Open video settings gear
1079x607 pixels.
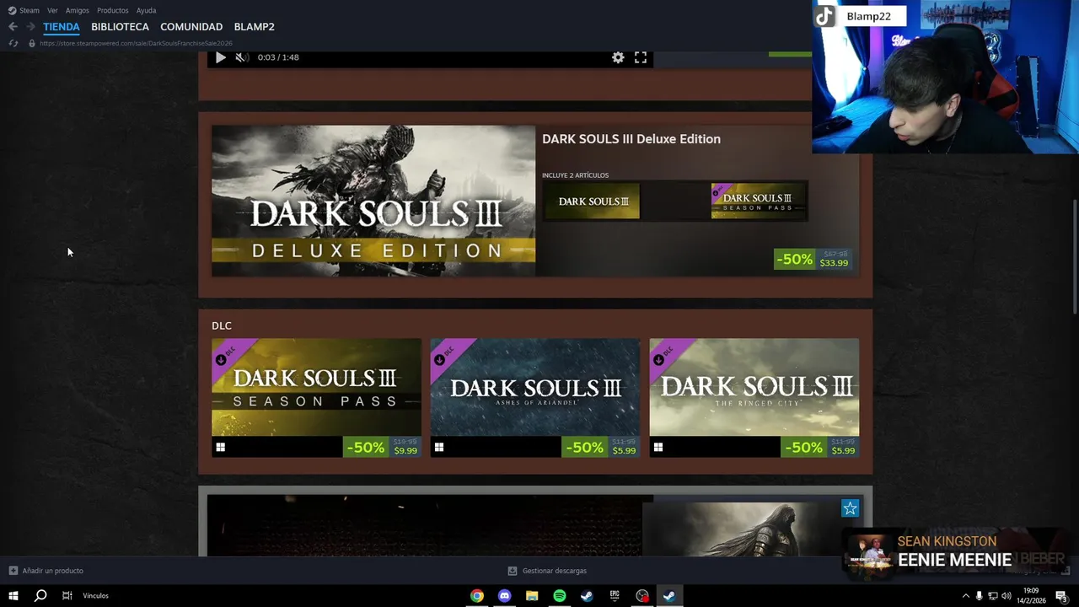[618, 57]
